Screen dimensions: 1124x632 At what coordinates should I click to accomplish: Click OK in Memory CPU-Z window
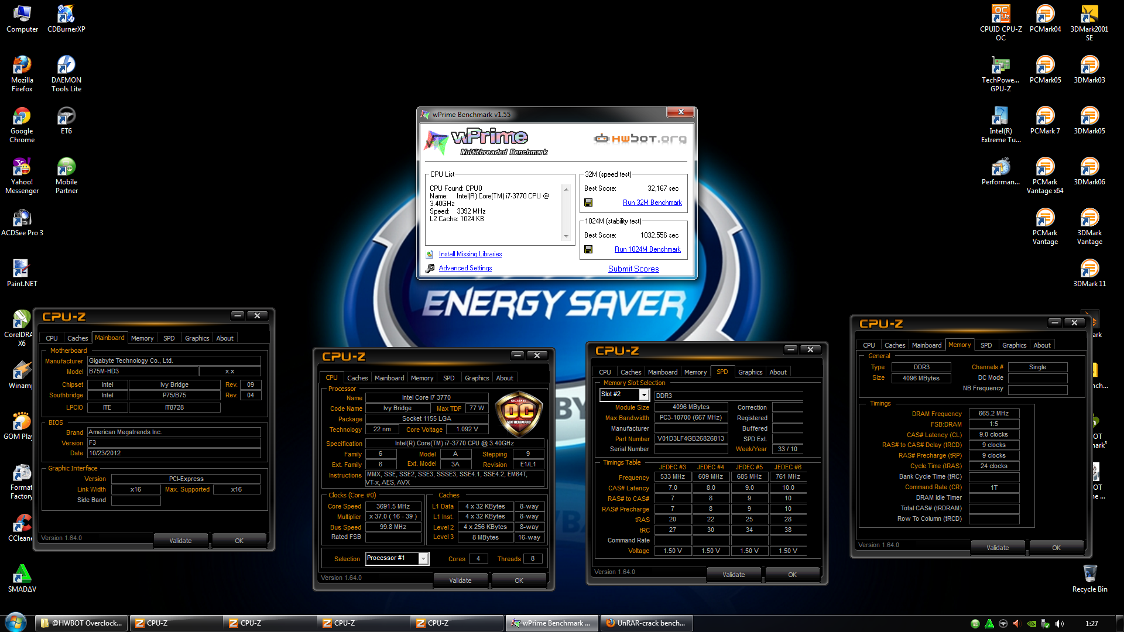coord(1056,548)
